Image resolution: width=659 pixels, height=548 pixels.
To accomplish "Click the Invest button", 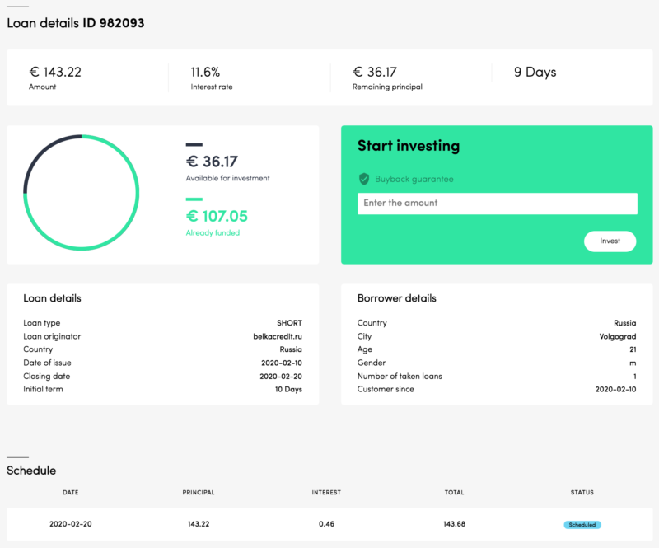I will [610, 241].
